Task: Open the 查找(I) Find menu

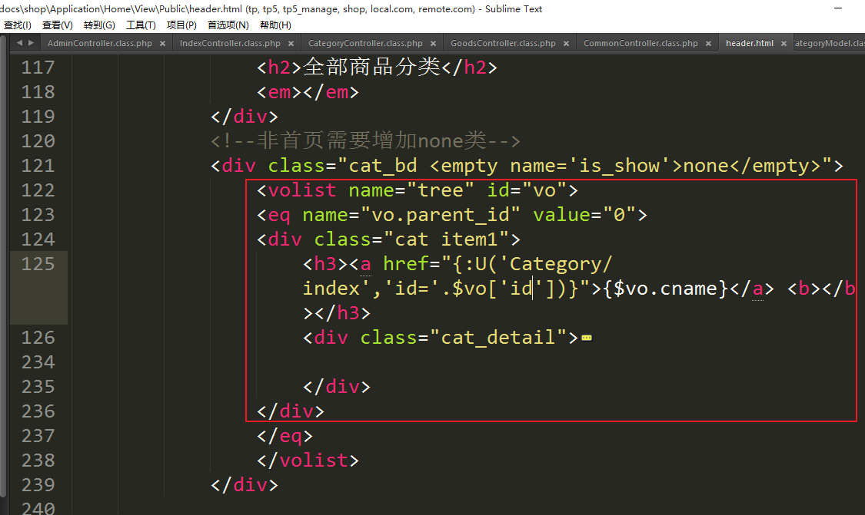Action: point(17,25)
